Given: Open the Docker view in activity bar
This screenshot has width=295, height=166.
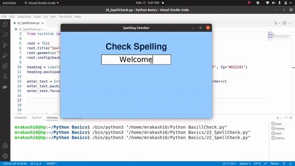Looking at the screenshot, I should tap(5, 87).
